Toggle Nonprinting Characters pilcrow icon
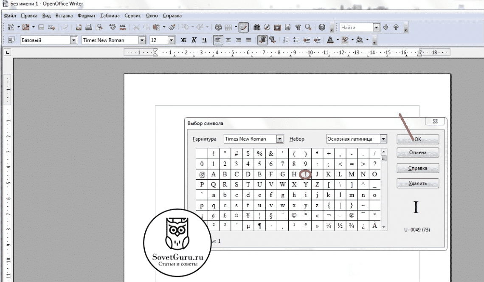Screen dimensions: 484x282 (298, 27)
